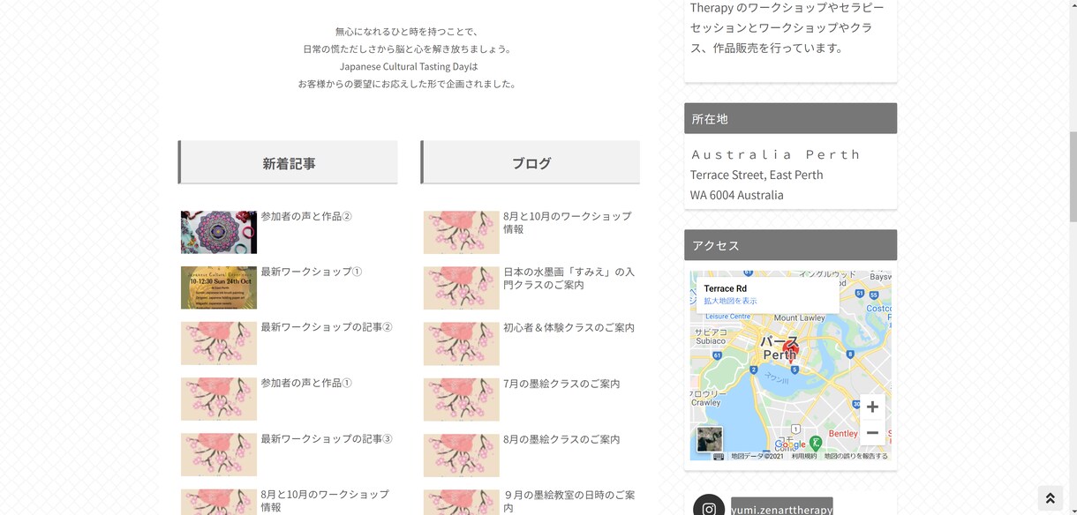Open blog post ９月の墨絵教室の日時のご案内
This screenshot has height=515, width=1077.
pyautogui.click(x=569, y=501)
